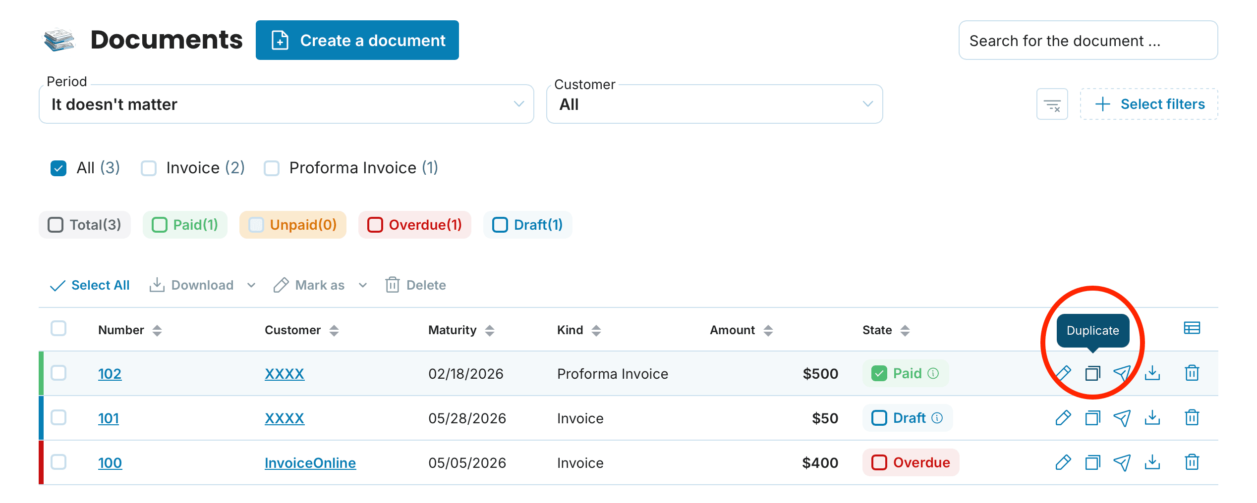Check the Invoice (2) type checkbox
1257x503 pixels.
(149, 168)
